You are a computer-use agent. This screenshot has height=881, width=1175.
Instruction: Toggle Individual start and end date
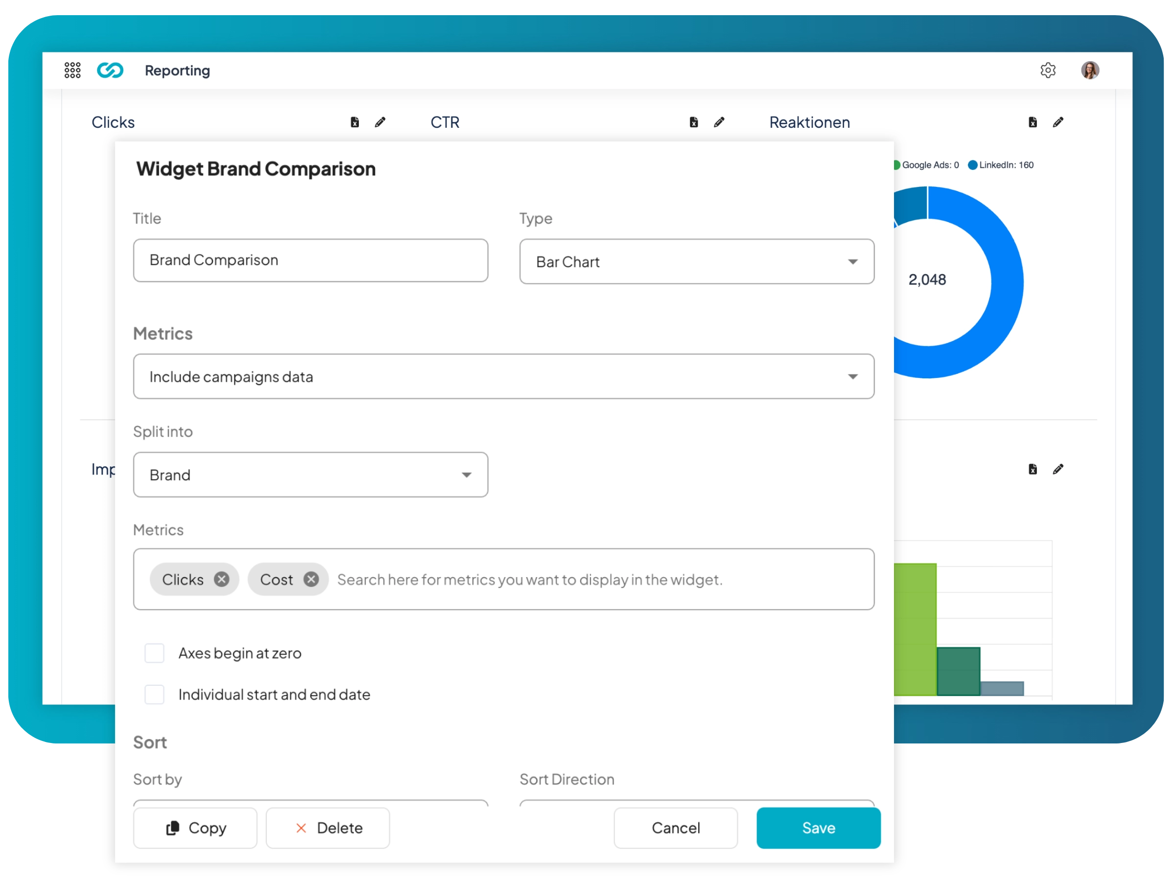click(155, 695)
